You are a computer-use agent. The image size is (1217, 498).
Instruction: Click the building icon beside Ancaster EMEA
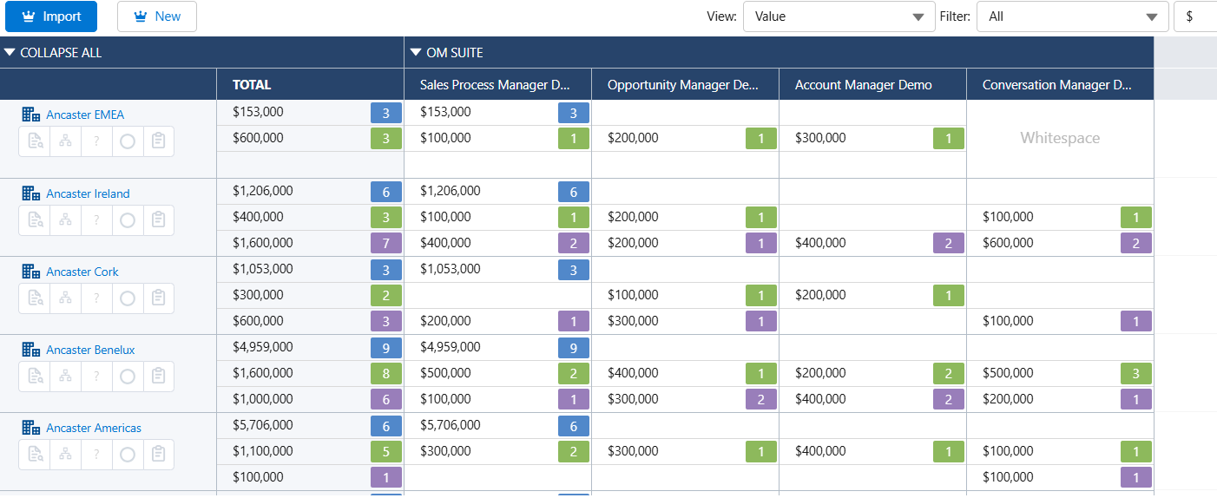point(31,115)
